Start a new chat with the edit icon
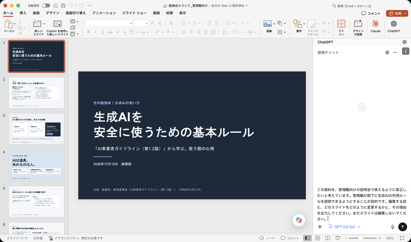The height and width of the screenshot is (242, 411). pyautogui.click(x=387, y=53)
